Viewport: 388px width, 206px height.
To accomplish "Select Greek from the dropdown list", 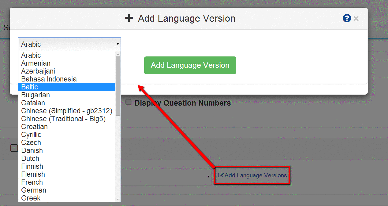I will pos(31,198).
